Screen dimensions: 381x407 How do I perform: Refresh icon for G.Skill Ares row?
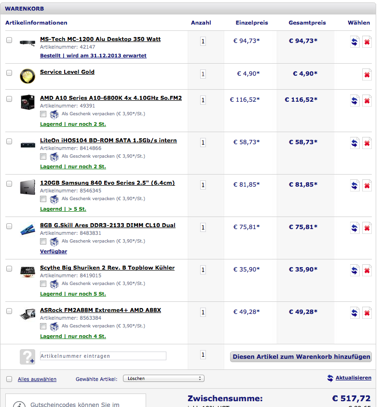pos(354,228)
